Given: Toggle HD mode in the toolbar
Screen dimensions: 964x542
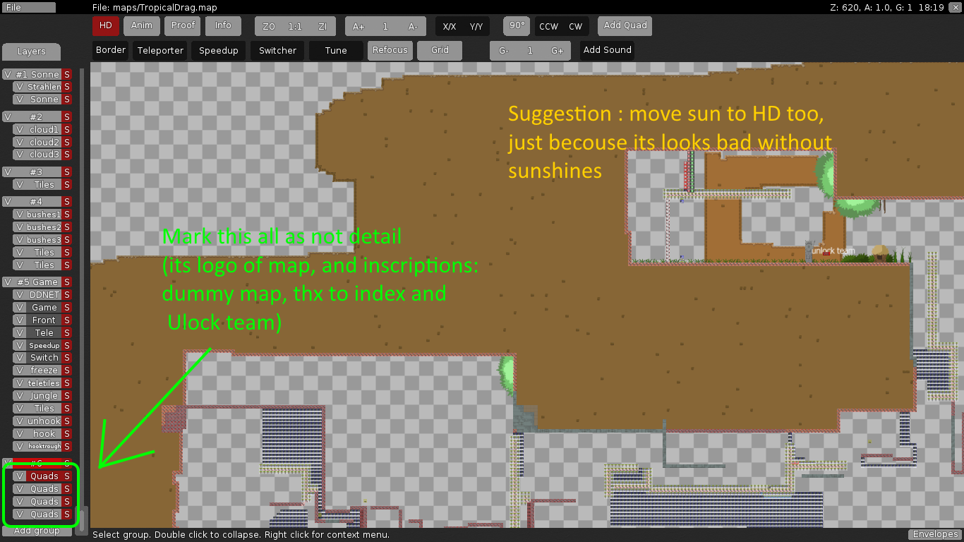Looking at the screenshot, I should click(105, 25).
